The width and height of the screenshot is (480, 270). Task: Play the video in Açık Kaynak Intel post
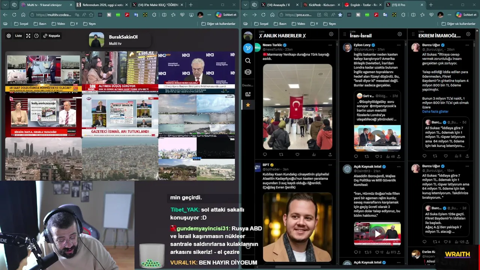(377, 234)
